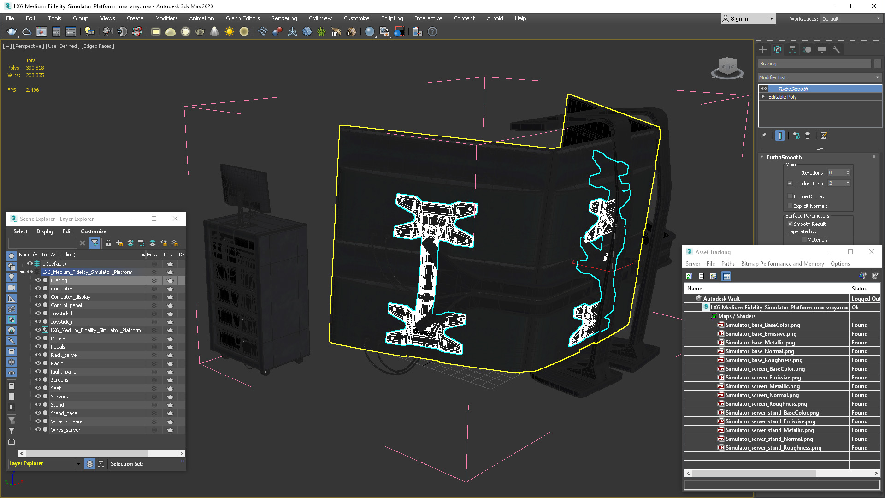
Task: Click Make Unique icon under modifier stack
Action: pos(796,136)
